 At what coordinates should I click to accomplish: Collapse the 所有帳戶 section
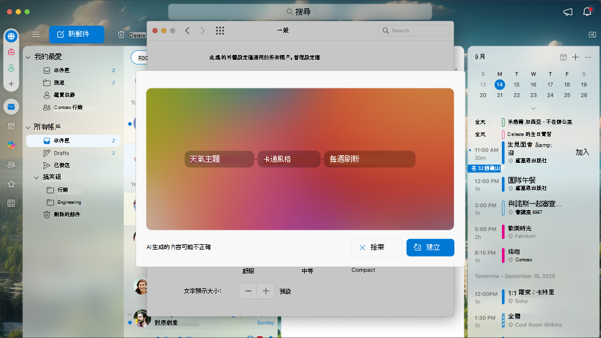point(28,128)
